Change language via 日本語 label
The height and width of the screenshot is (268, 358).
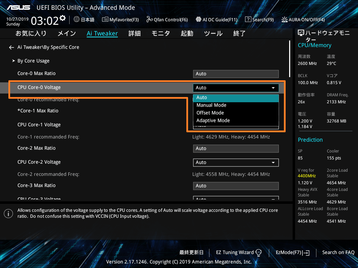[x=88, y=20]
